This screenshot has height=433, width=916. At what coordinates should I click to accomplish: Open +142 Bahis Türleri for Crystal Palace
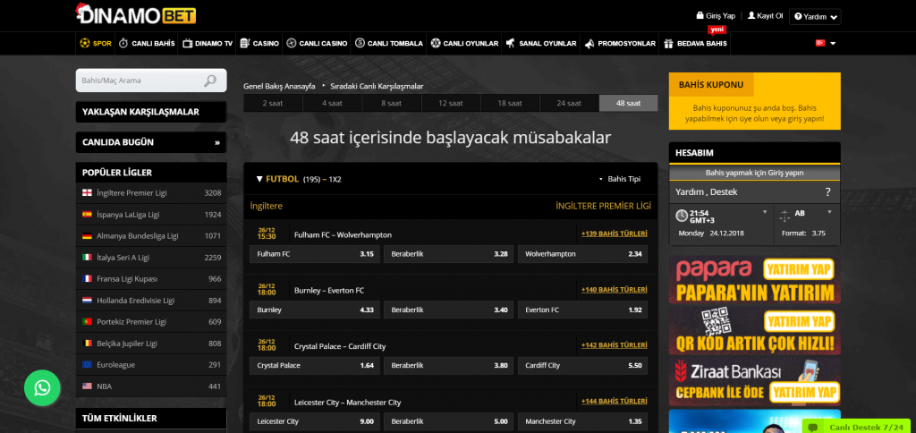[614, 345]
